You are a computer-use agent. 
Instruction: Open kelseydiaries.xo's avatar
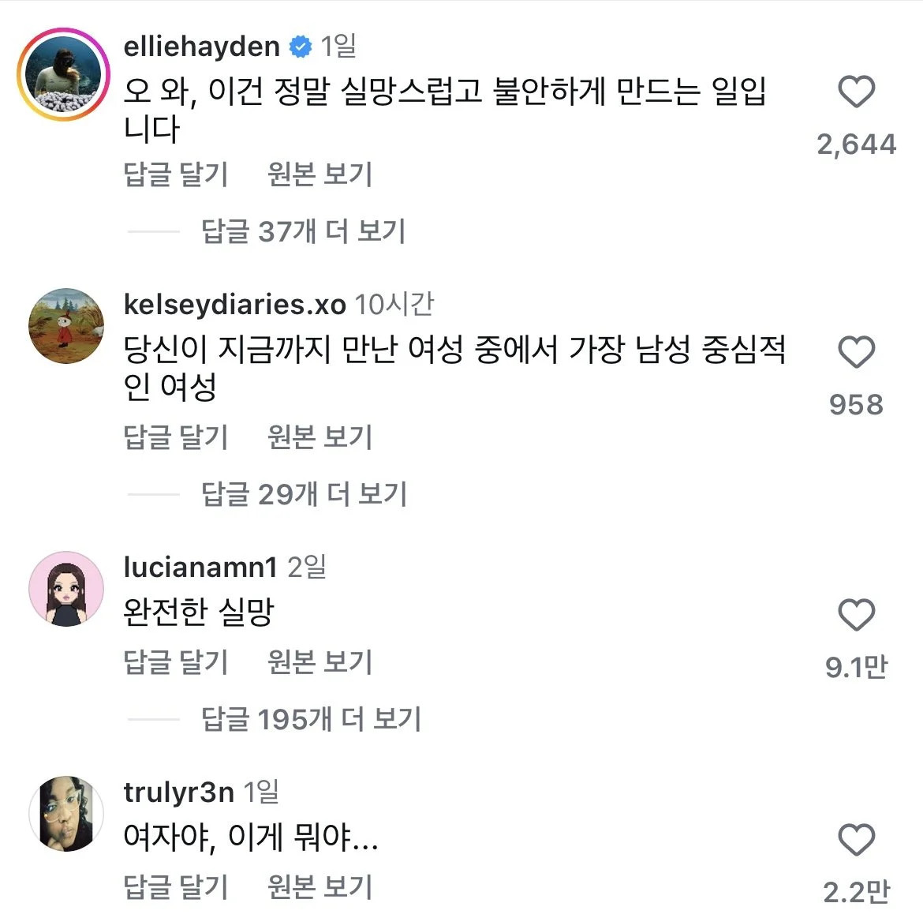coord(66,326)
